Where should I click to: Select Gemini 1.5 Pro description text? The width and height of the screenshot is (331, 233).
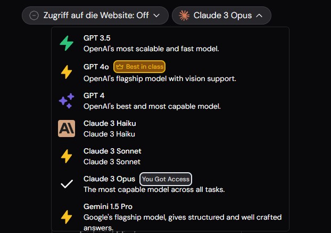[183, 222]
